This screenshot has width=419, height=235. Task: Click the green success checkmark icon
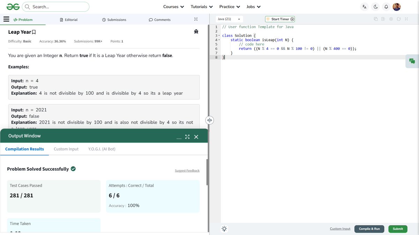(73, 169)
